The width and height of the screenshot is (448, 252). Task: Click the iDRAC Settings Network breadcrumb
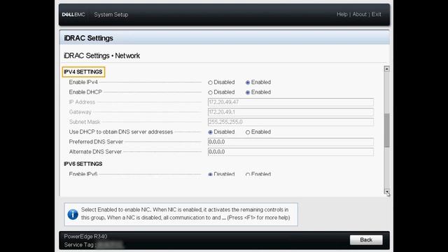[x=101, y=56]
